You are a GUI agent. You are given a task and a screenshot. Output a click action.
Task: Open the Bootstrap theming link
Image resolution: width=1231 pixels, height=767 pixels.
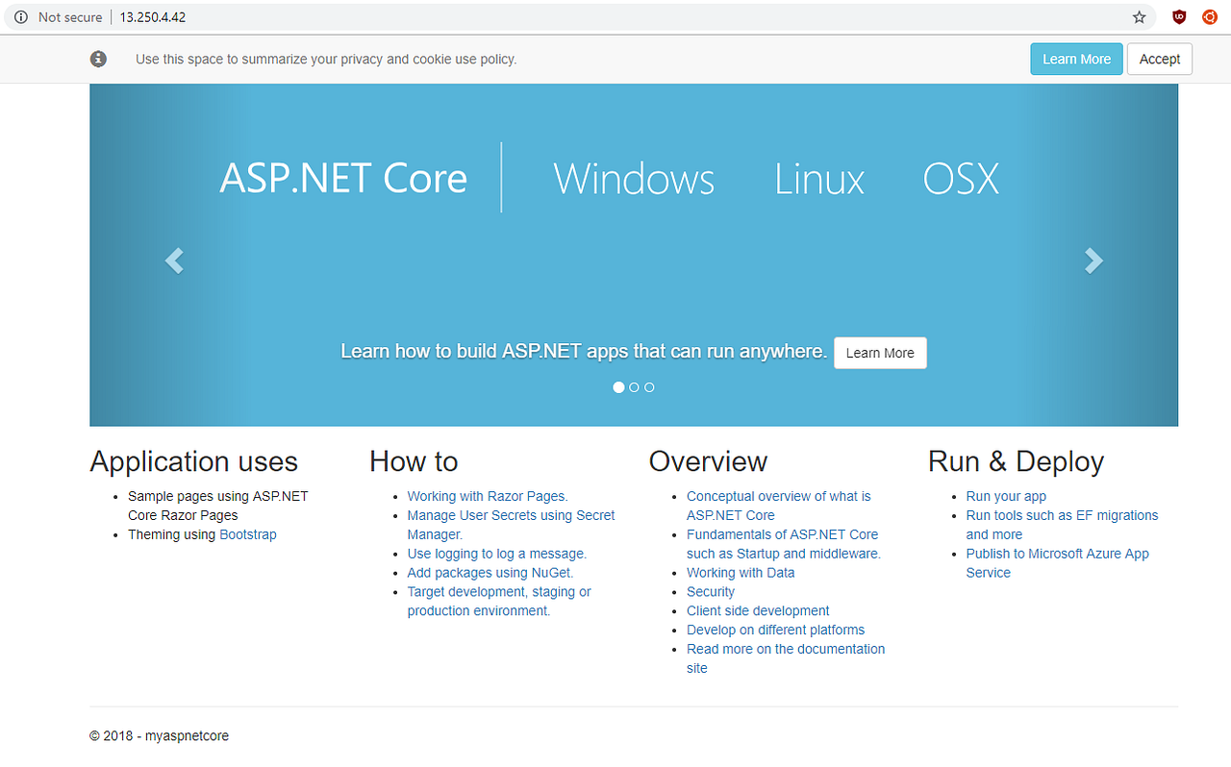pyautogui.click(x=248, y=534)
